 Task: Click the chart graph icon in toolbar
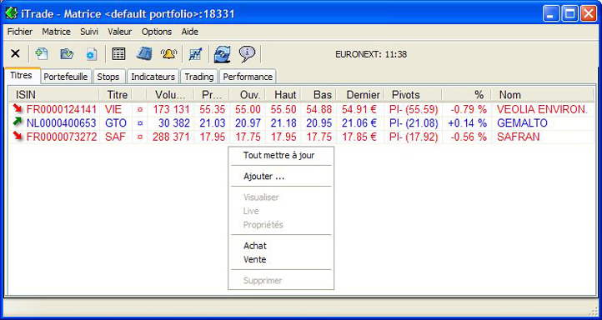pyautogui.click(x=195, y=54)
